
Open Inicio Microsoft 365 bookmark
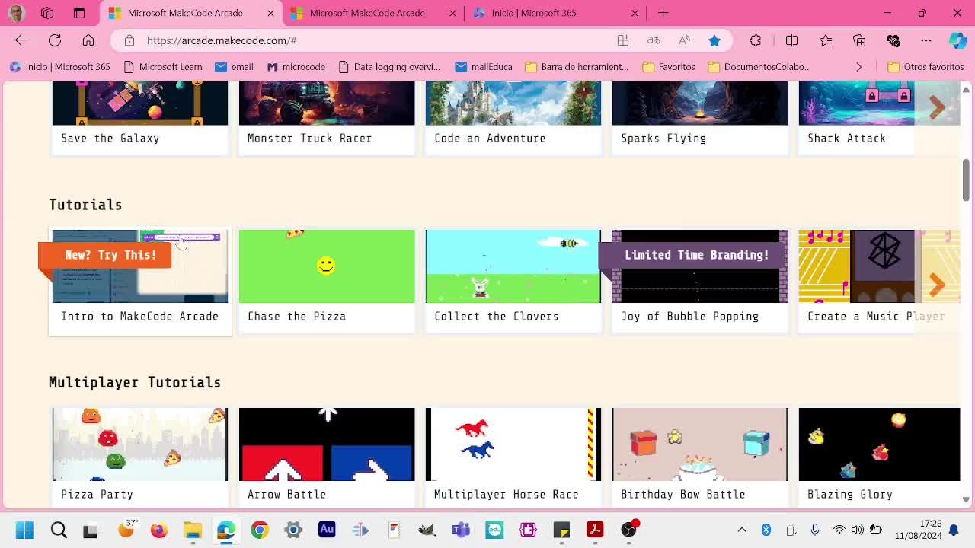[59, 67]
